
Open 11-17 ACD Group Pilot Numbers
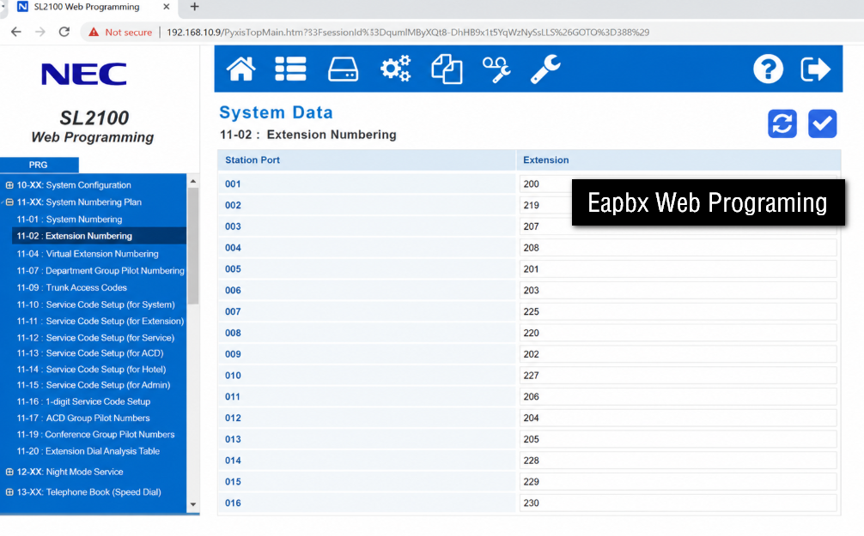83,418
